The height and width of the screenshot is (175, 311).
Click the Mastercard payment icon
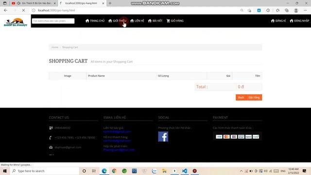pos(226,137)
